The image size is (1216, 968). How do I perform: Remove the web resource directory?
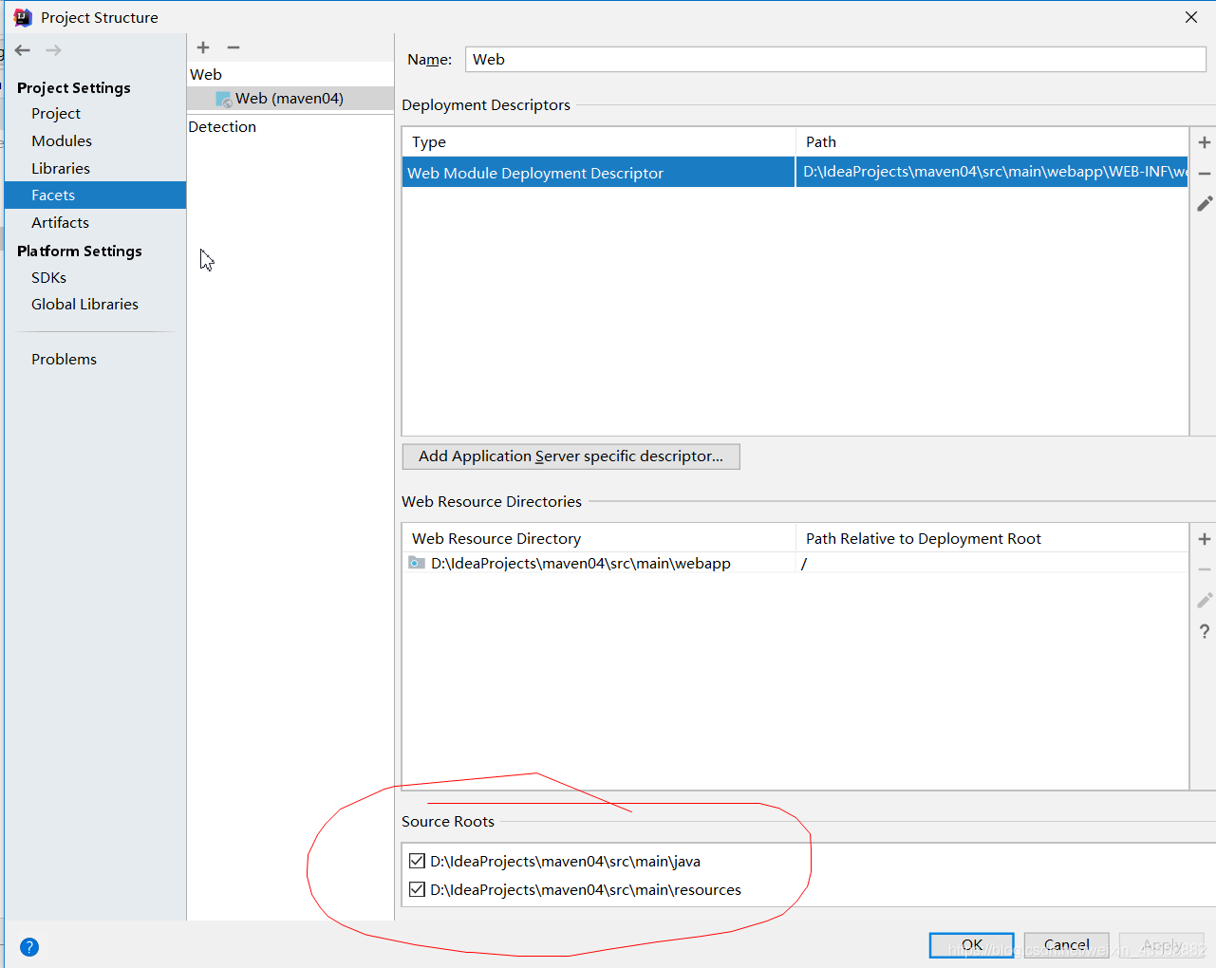(1205, 569)
